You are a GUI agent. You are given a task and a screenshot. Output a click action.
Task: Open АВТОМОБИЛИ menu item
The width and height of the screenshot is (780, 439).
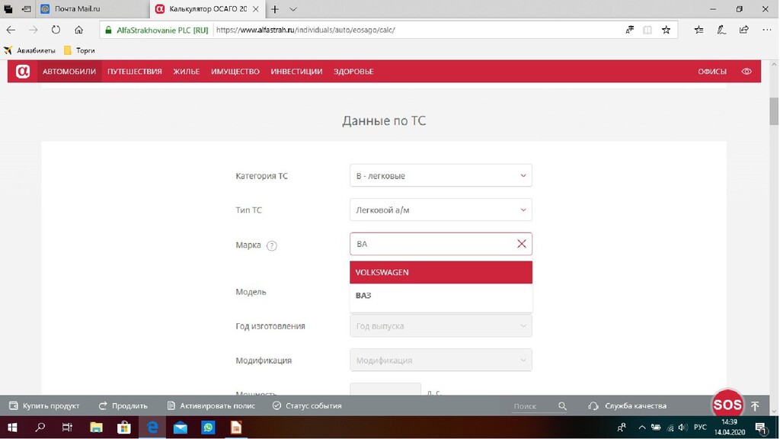point(69,71)
